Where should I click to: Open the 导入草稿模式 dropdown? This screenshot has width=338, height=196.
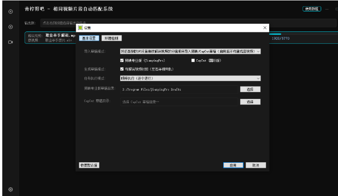[190, 52]
